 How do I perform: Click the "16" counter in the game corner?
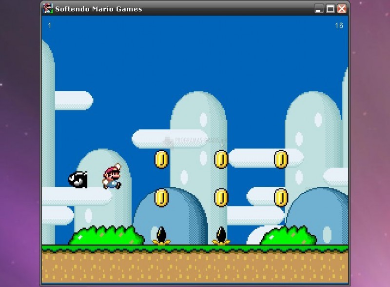click(x=339, y=26)
